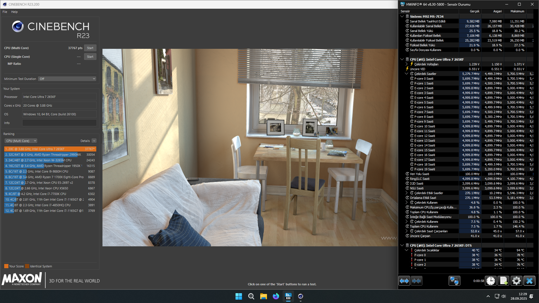Click HWiNFO collapse columns arrows icon

(417, 281)
